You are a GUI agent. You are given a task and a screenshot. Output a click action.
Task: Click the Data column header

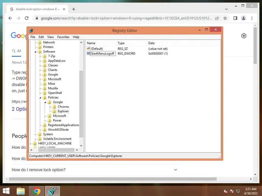click(x=184, y=43)
